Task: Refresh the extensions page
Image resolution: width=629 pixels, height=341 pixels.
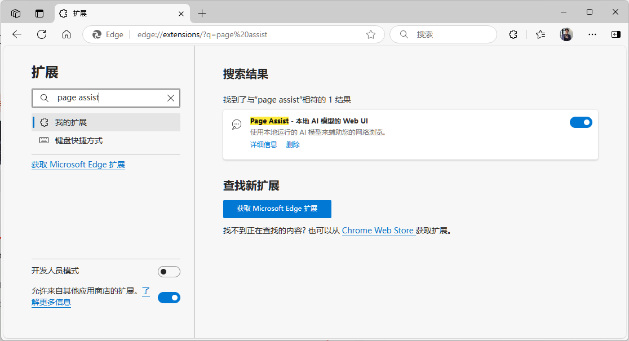Action: pos(42,34)
